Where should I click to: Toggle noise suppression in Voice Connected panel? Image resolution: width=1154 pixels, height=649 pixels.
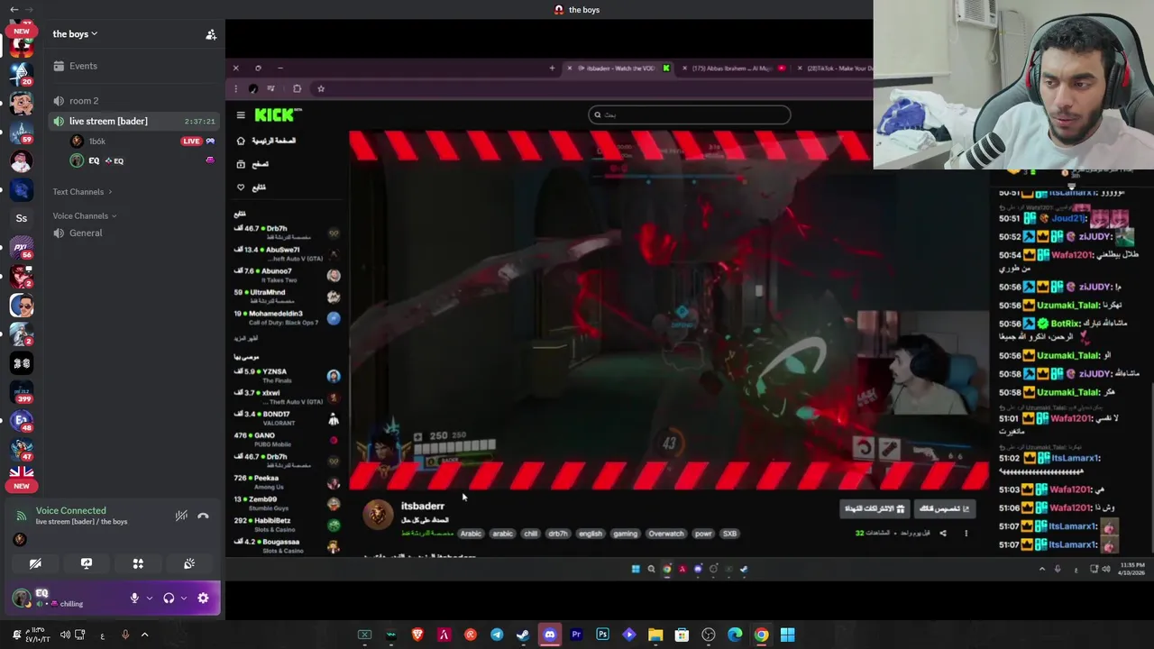[x=181, y=516]
